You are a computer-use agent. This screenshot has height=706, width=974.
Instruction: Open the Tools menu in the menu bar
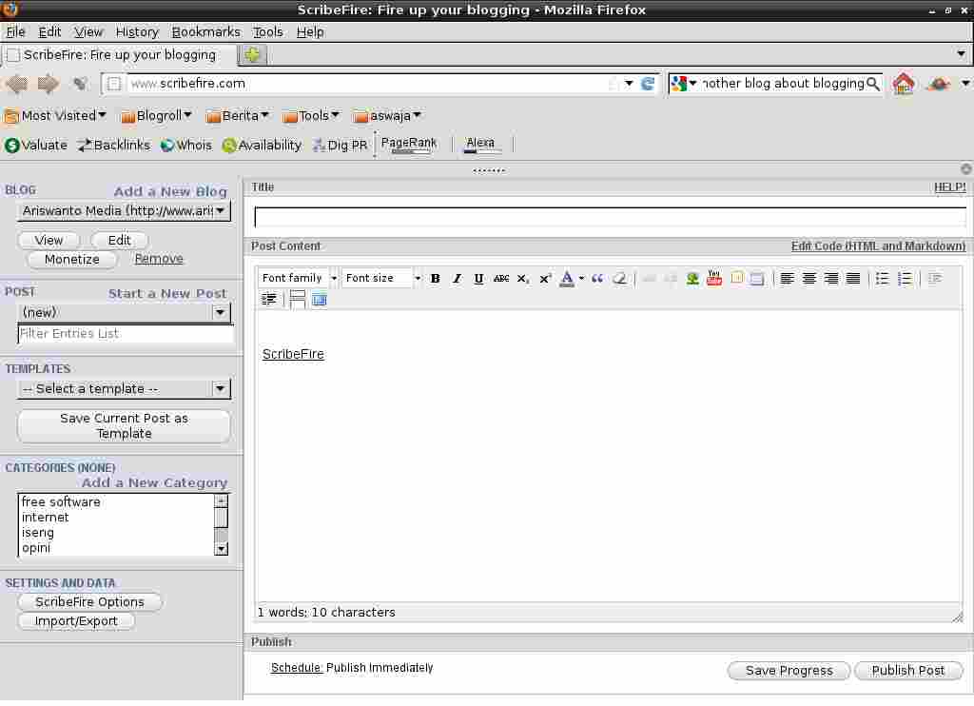tap(267, 31)
